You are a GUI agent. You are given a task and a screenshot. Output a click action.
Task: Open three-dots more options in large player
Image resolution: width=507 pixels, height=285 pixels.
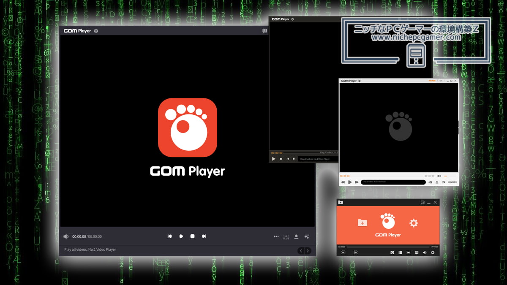coord(276,236)
